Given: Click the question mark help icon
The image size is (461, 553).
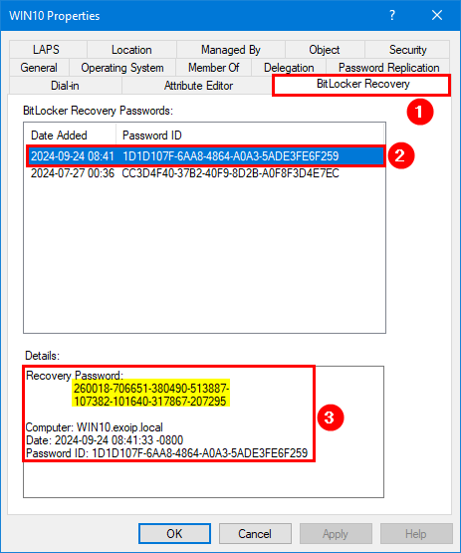Looking at the screenshot, I should [x=392, y=16].
